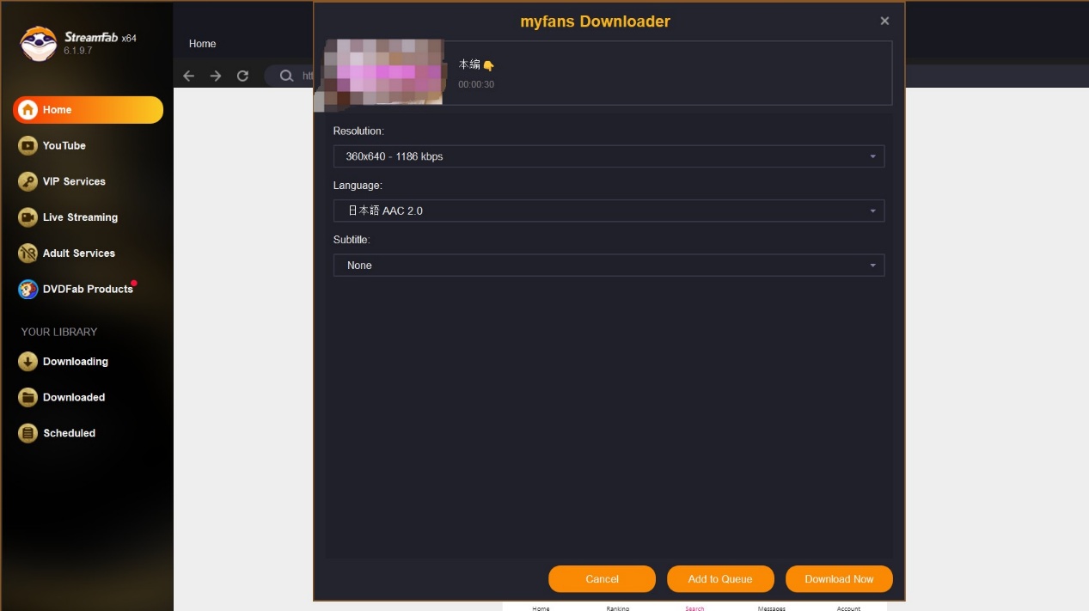Open Live Streaming sidebar entry
This screenshot has width=1089, height=611.
coord(69,217)
